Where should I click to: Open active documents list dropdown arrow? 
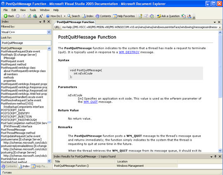coord(215,22)
